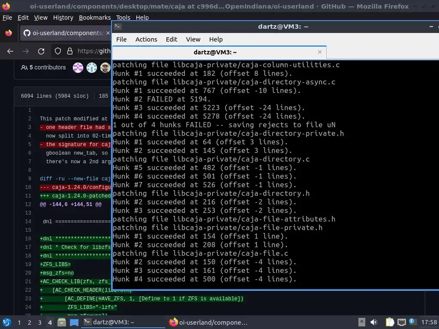
Task: Go back in Firefox
Action: click(x=10, y=51)
